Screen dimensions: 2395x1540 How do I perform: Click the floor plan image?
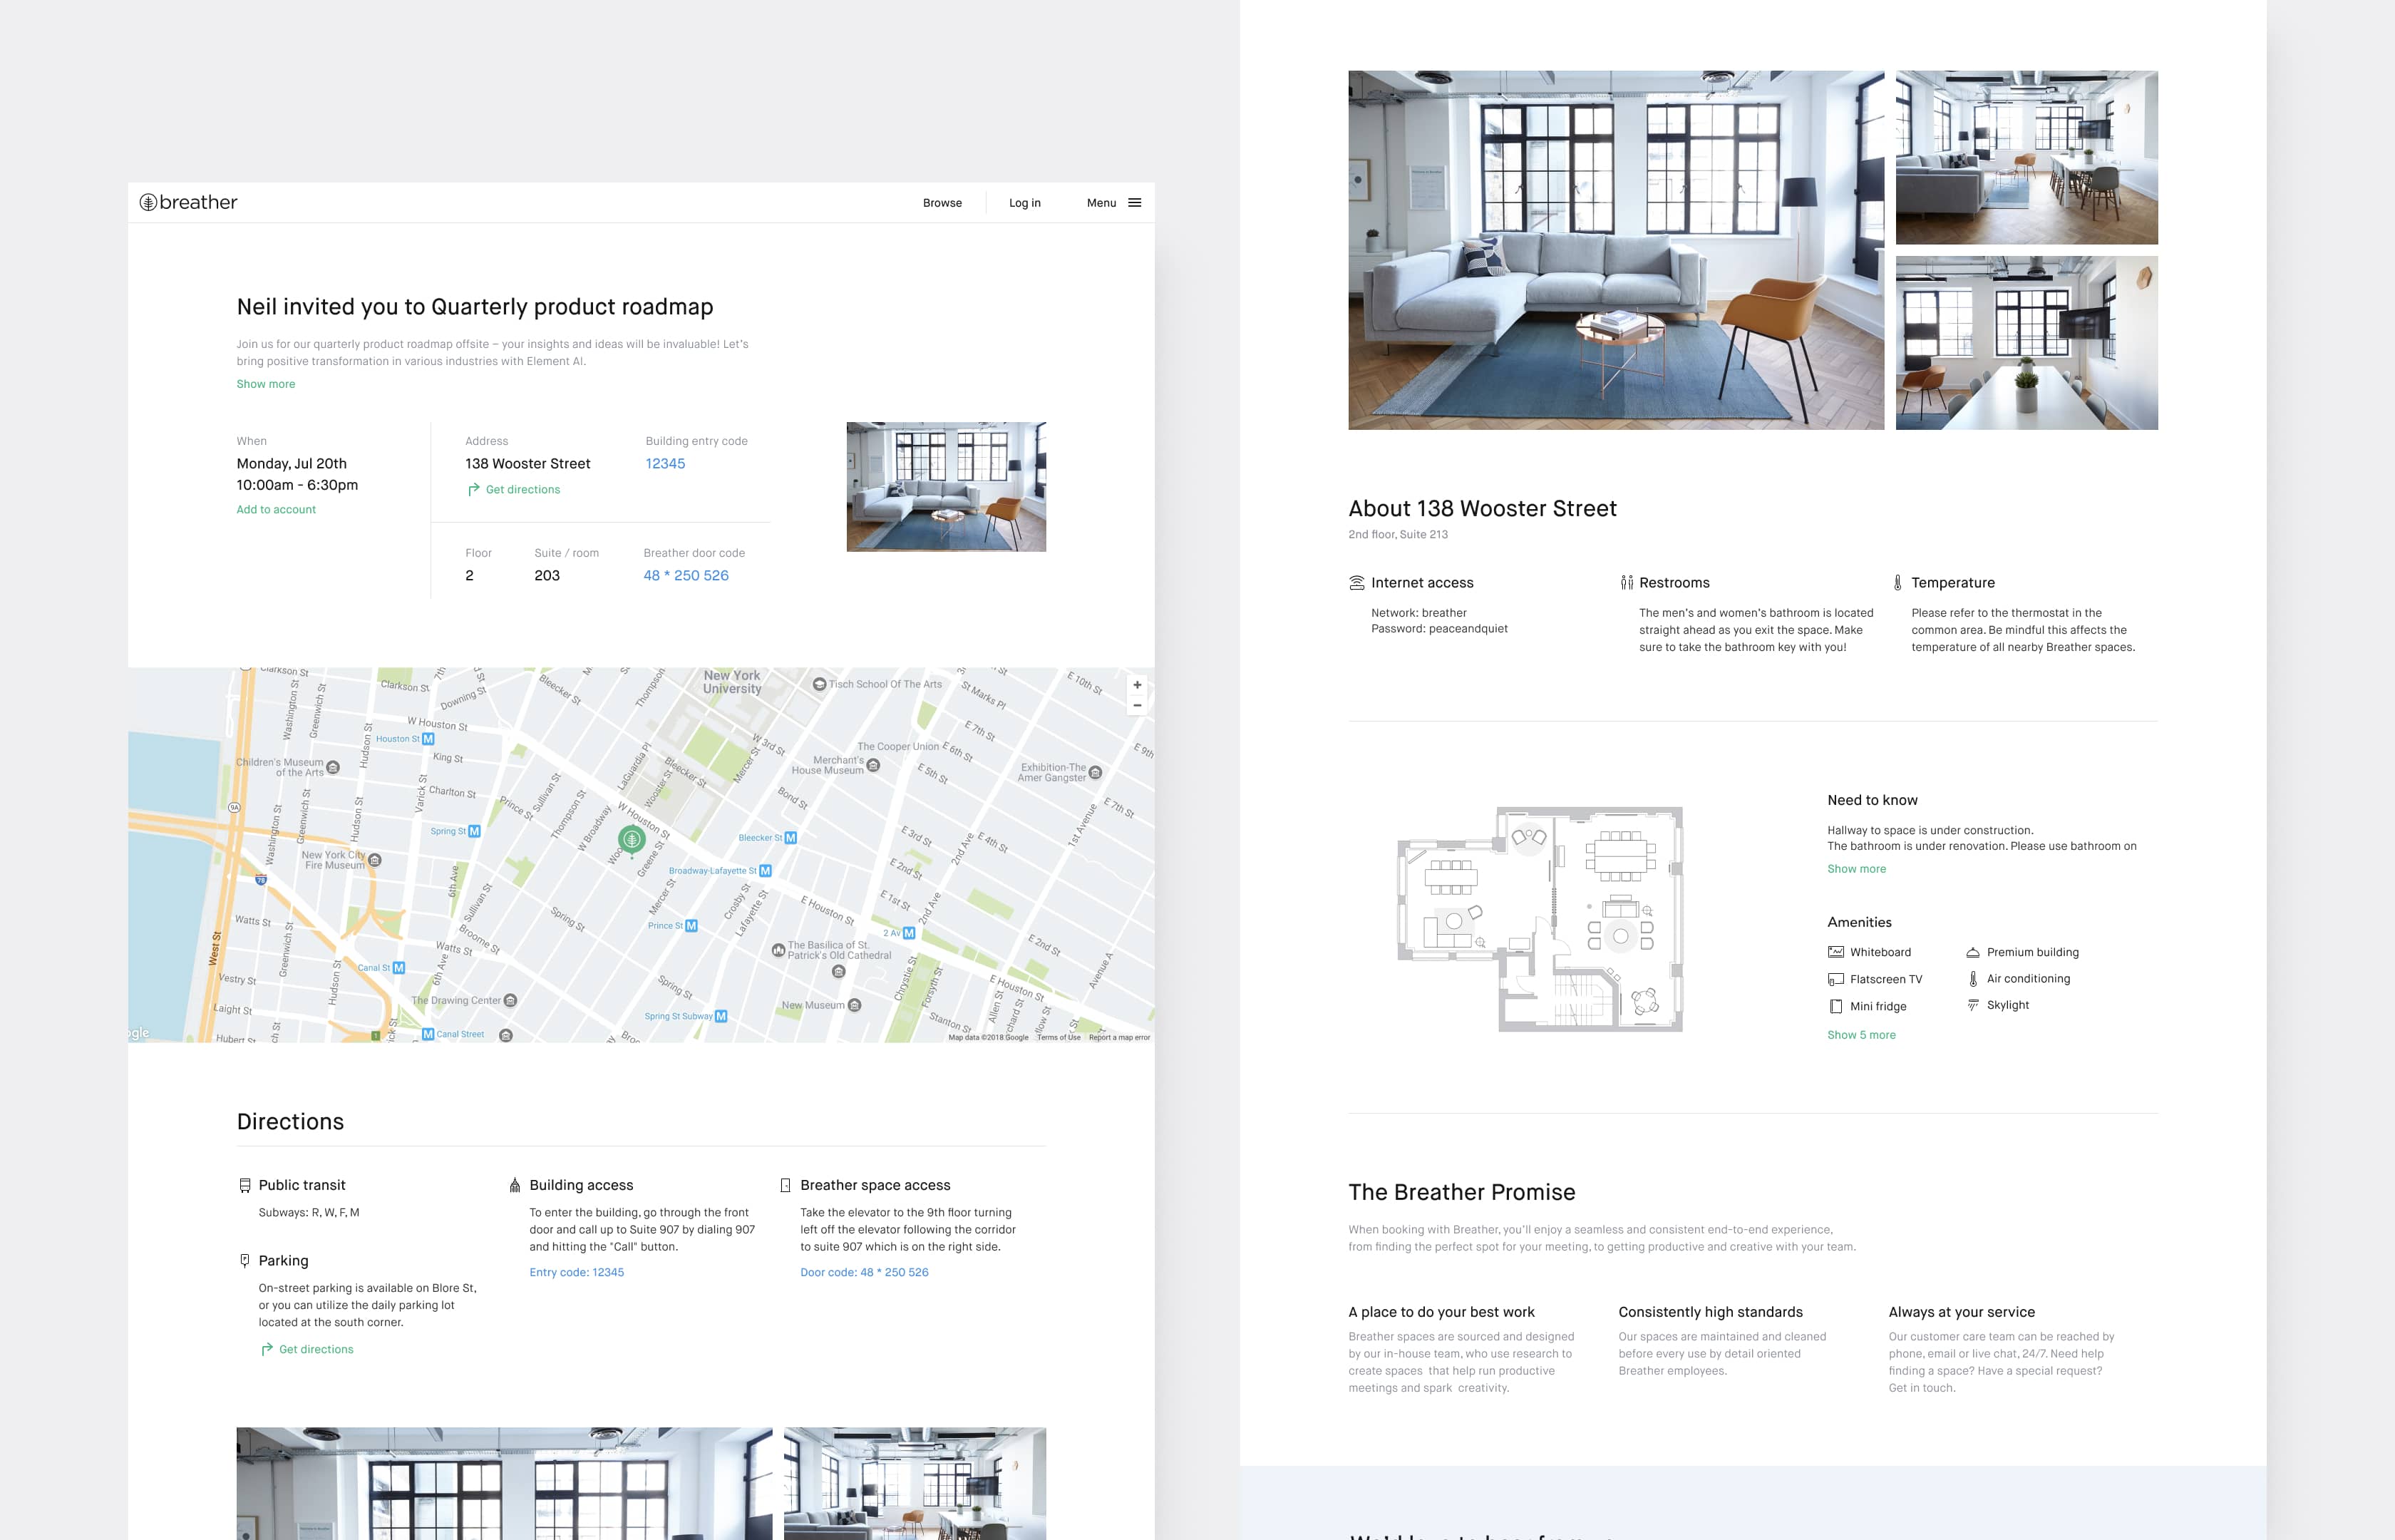(1540, 919)
